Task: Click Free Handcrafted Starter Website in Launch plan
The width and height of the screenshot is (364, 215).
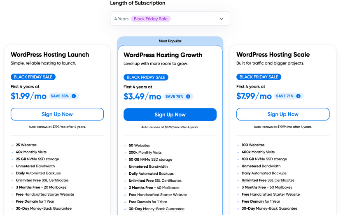Action: click(x=45, y=194)
